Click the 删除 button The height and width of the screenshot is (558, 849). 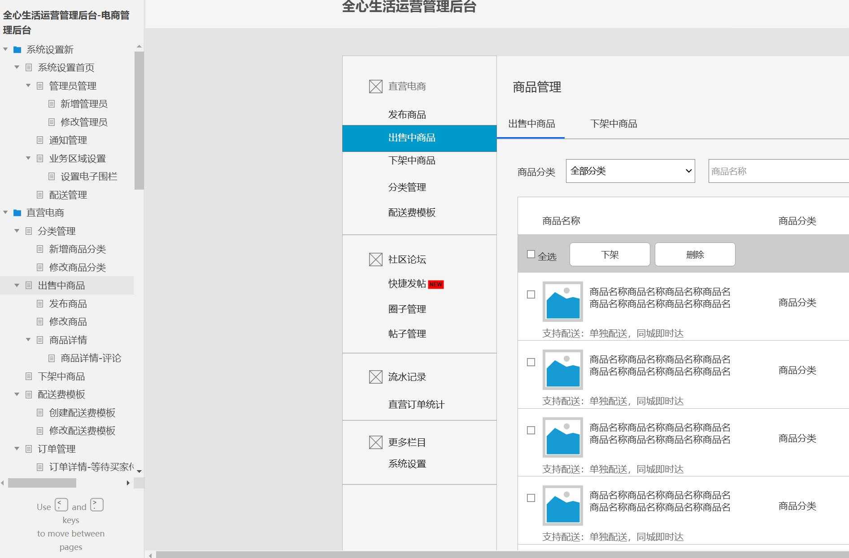pos(694,254)
